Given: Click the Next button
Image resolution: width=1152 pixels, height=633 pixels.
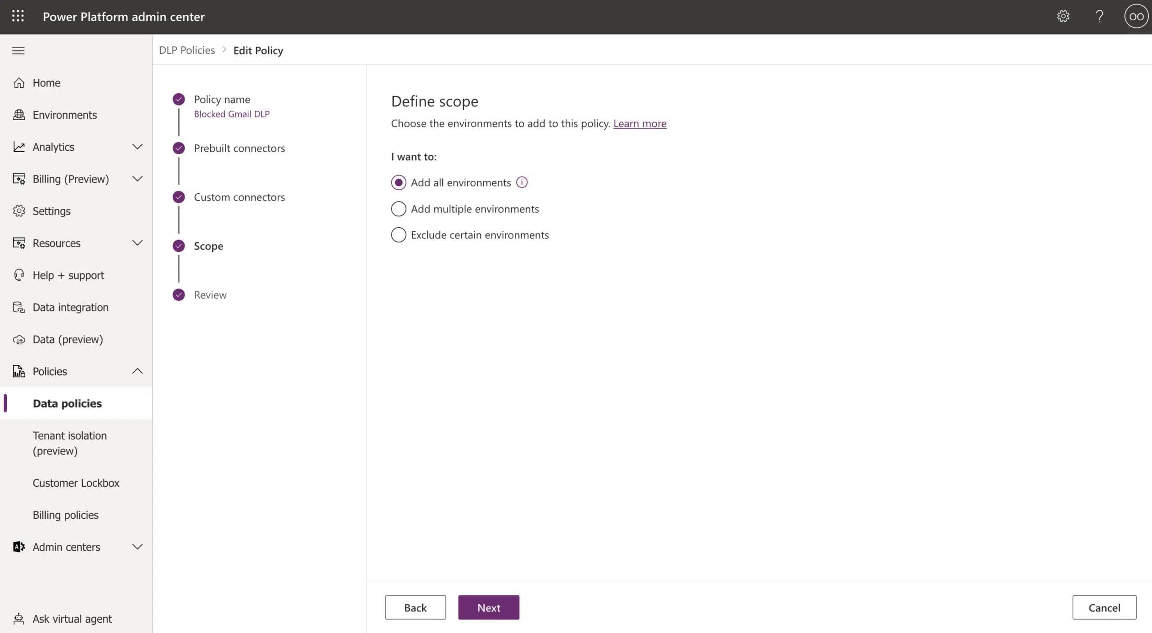Looking at the screenshot, I should click(489, 607).
